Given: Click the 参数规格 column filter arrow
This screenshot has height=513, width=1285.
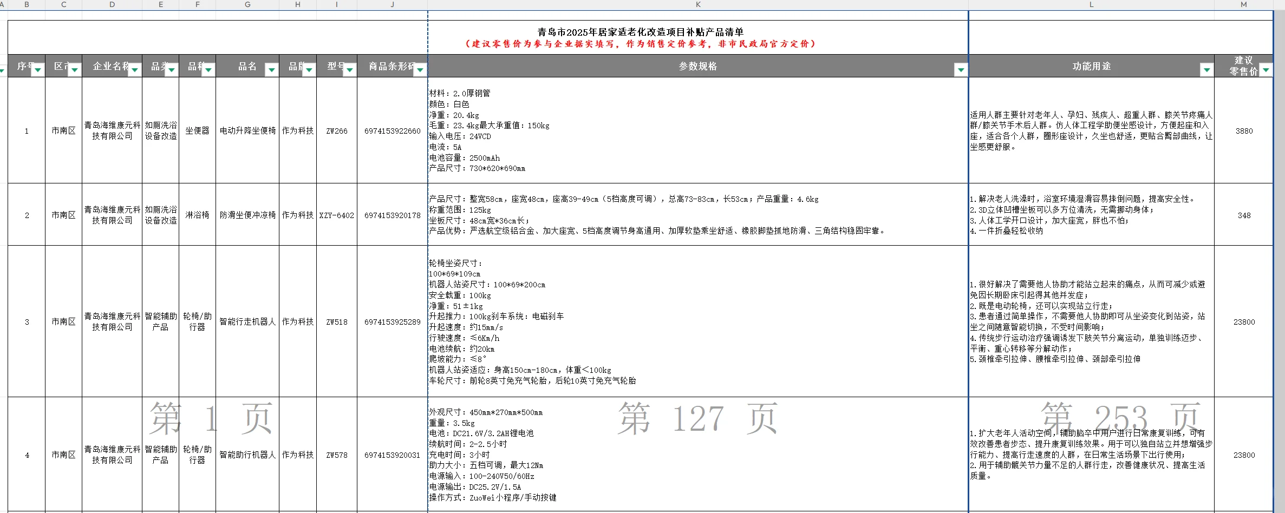Looking at the screenshot, I should pos(962,70).
